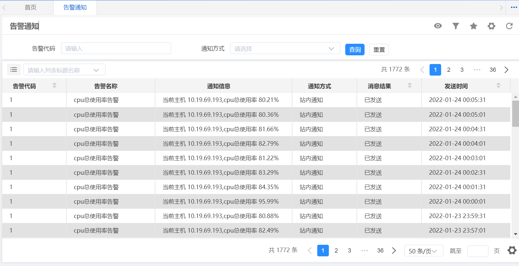519x266 pixels.
Task: Click the 重置 reset button
Action: (x=379, y=50)
